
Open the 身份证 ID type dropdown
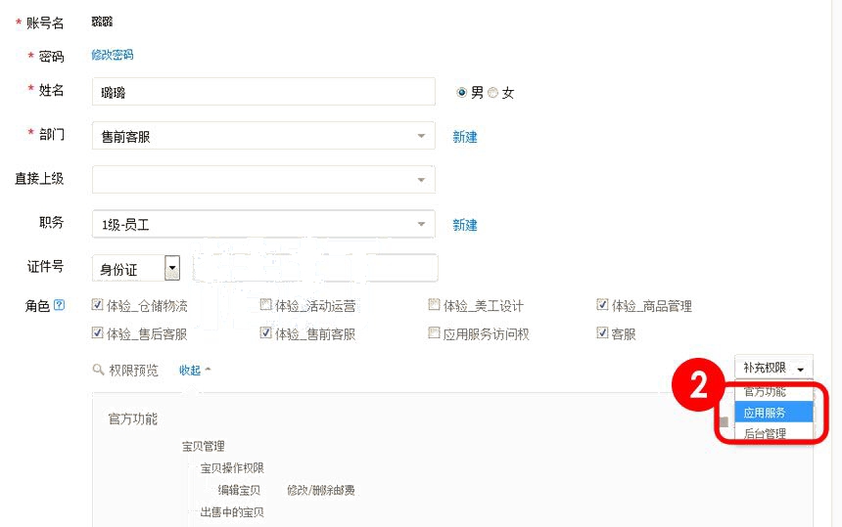pyautogui.click(x=136, y=268)
